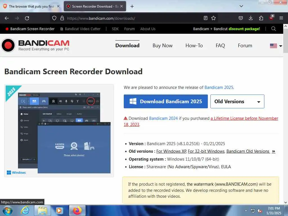This screenshot has height=216, width=288.
Task: Click the padlock site security icon
Action: [62, 18]
